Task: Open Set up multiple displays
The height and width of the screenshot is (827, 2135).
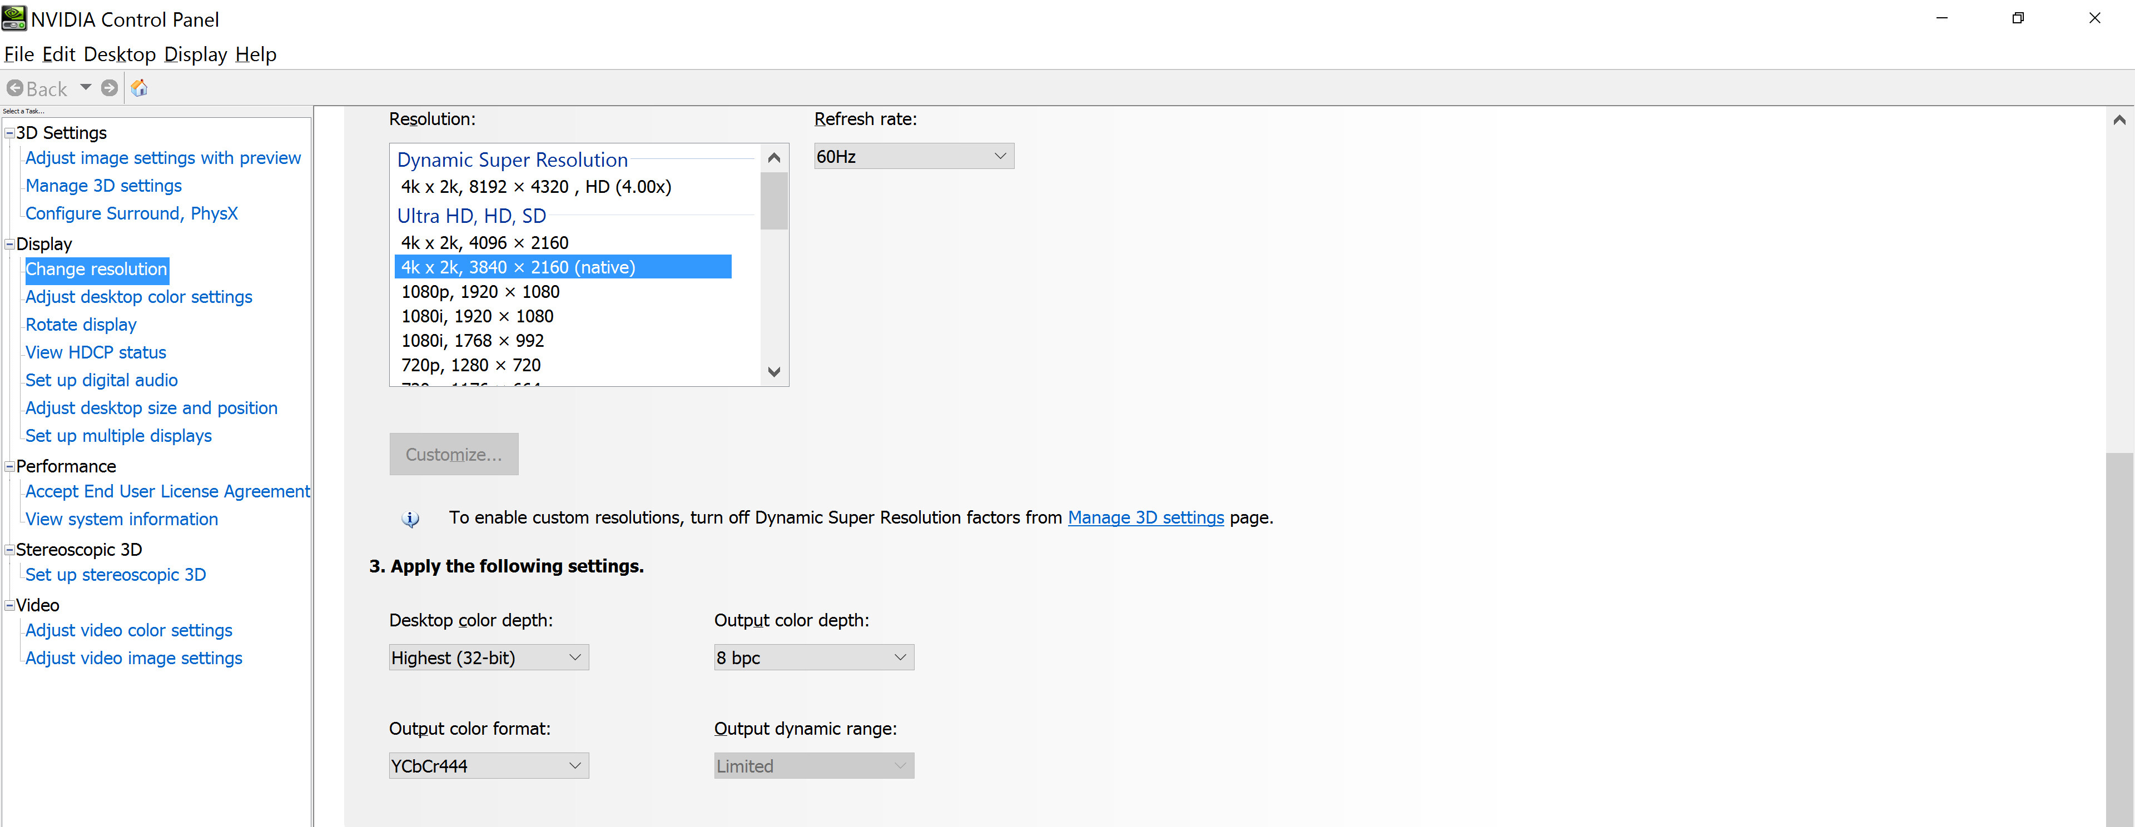Action: point(118,436)
